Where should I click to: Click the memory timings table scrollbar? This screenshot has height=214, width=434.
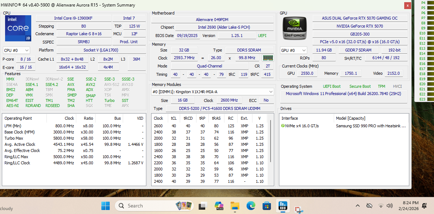click(271, 141)
